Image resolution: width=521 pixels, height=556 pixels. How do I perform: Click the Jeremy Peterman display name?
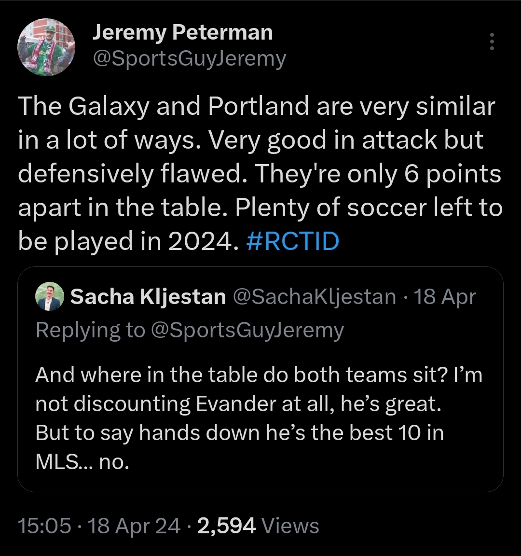click(x=182, y=33)
